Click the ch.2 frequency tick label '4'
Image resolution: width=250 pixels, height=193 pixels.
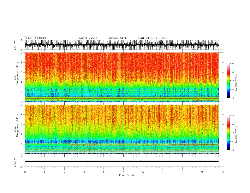(22, 134)
